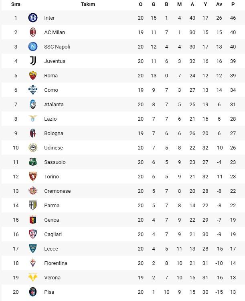Click the Genoa club badge

point(32,220)
